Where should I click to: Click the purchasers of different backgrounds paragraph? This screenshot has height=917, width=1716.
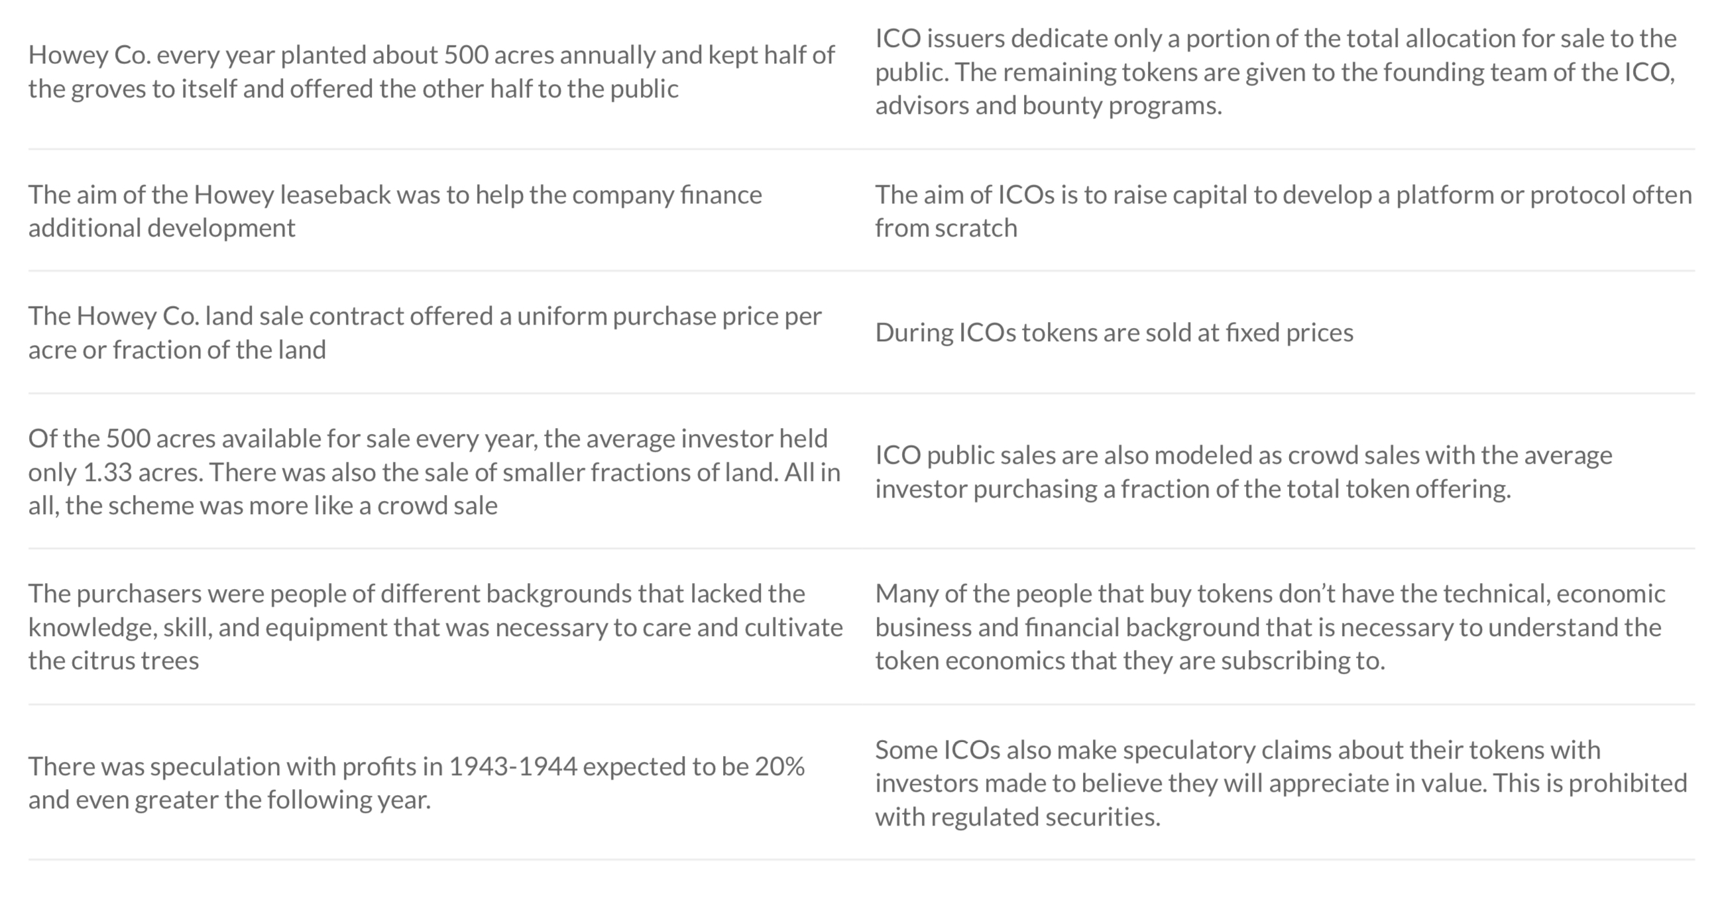(435, 627)
